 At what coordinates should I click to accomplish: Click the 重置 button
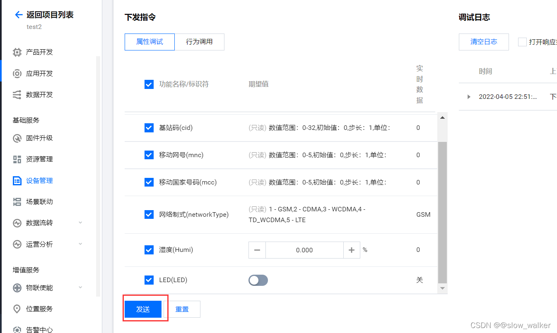(182, 309)
